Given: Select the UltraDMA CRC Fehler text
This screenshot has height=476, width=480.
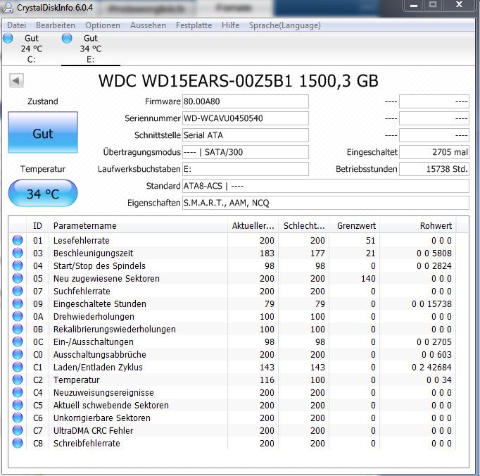Looking at the screenshot, I should (93, 431).
